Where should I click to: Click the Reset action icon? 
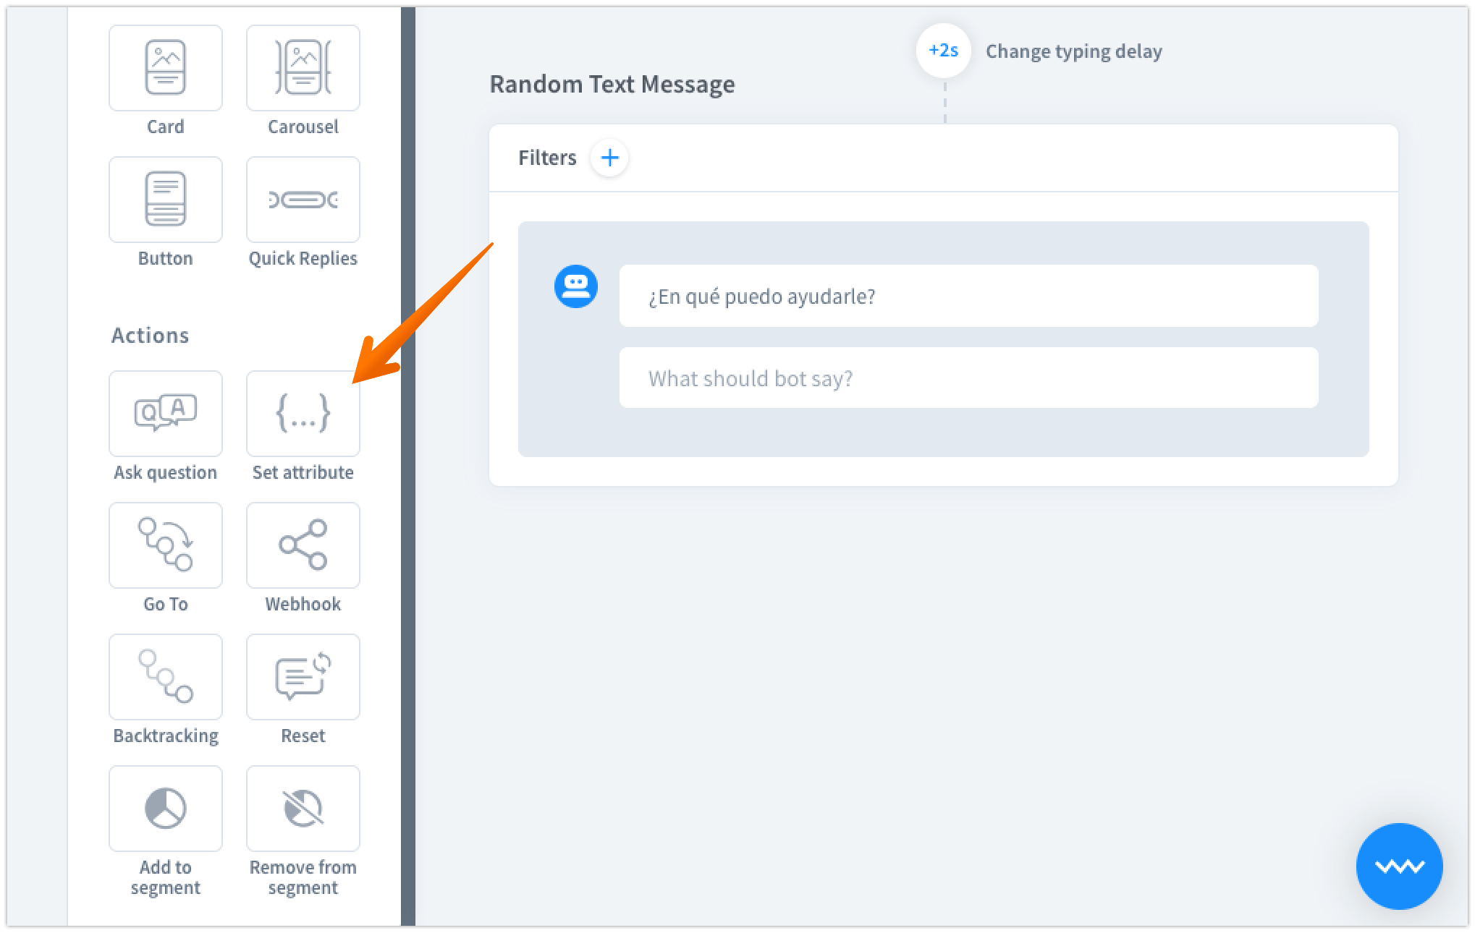pyautogui.click(x=303, y=677)
